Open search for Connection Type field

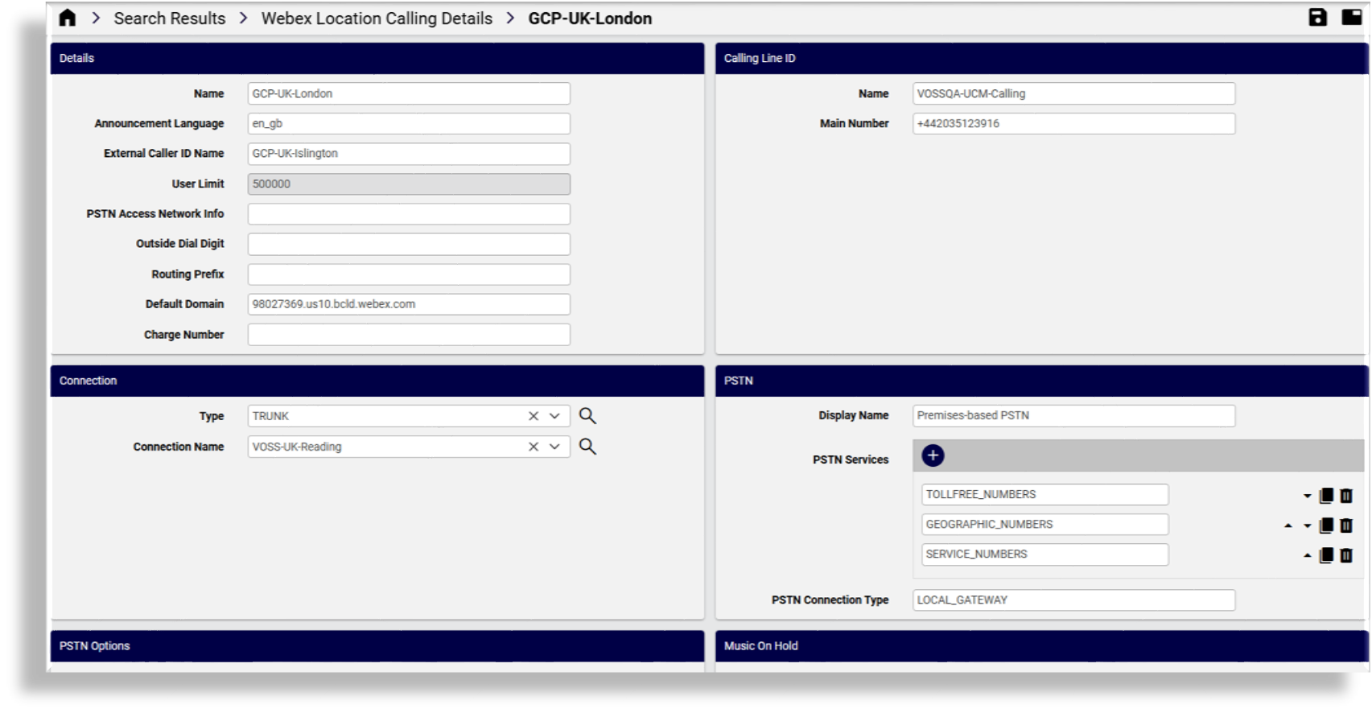click(x=587, y=416)
